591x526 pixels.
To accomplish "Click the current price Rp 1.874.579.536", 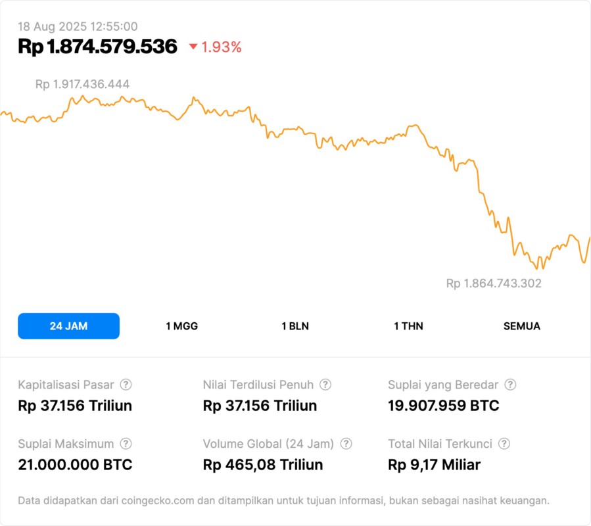I will pyautogui.click(x=97, y=47).
